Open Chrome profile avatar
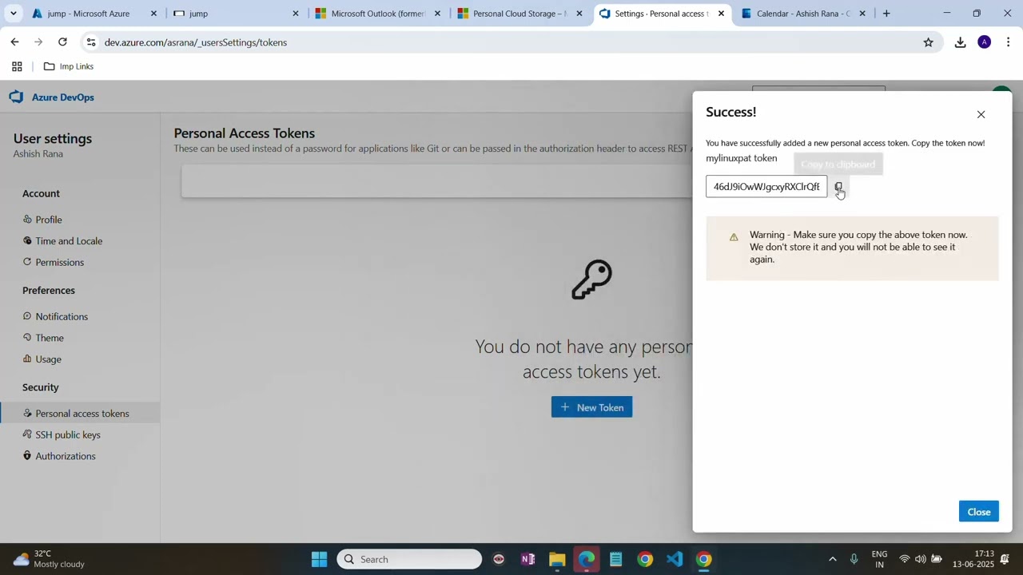1023x575 pixels. pyautogui.click(x=985, y=42)
